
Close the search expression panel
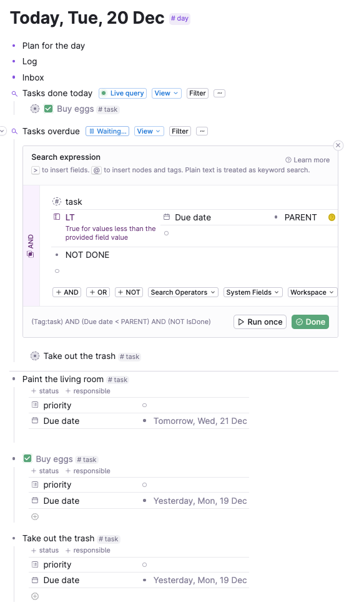coord(338,145)
